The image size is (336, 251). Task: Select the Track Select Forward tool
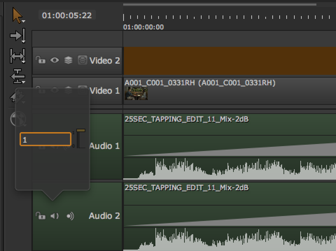click(x=17, y=35)
